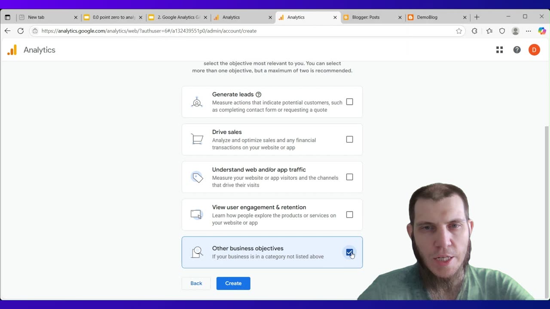Open a new browser tab plus
The height and width of the screenshot is (309, 550).
click(477, 17)
